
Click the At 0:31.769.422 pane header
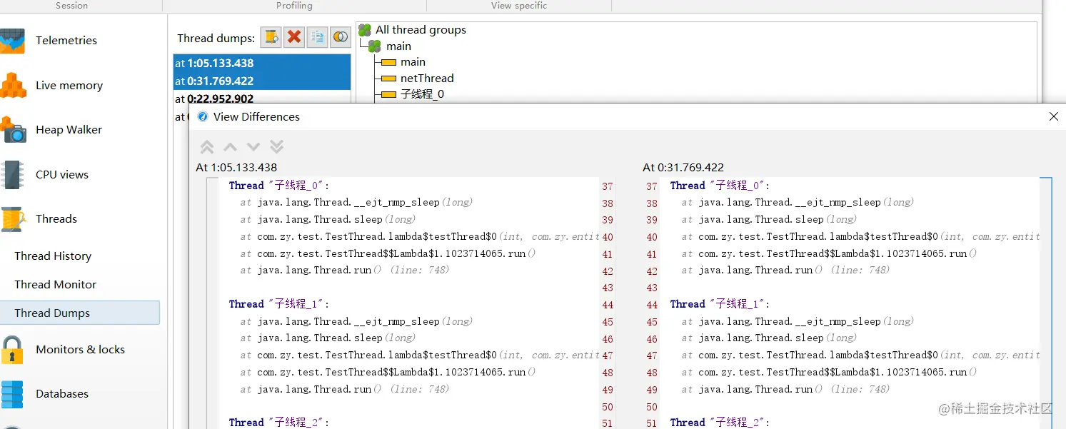[683, 168]
